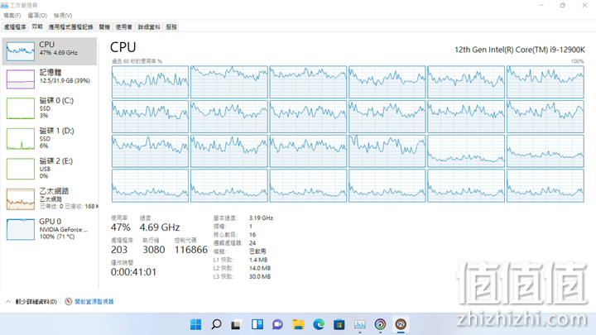This screenshot has height=335, width=596.
Task: Click the GPU 0 mini graph thumbnail
Action: 21,229
